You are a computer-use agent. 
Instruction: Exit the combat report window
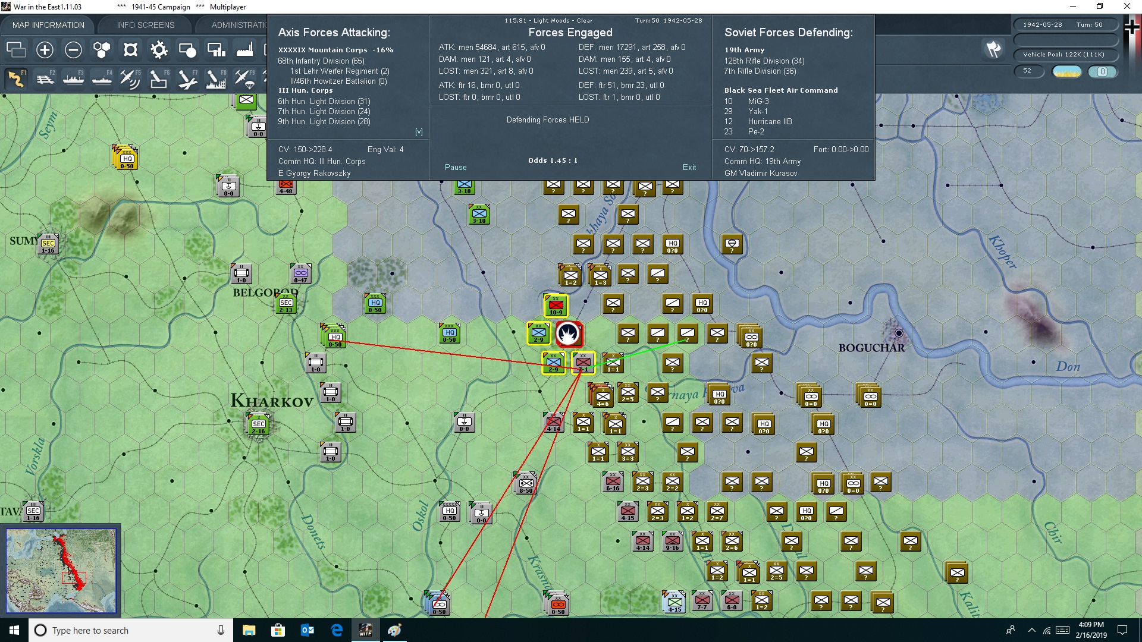[x=689, y=168]
